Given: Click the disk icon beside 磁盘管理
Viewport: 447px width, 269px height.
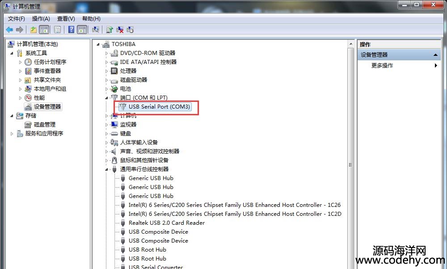Looking at the screenshot, I should 28,125.
